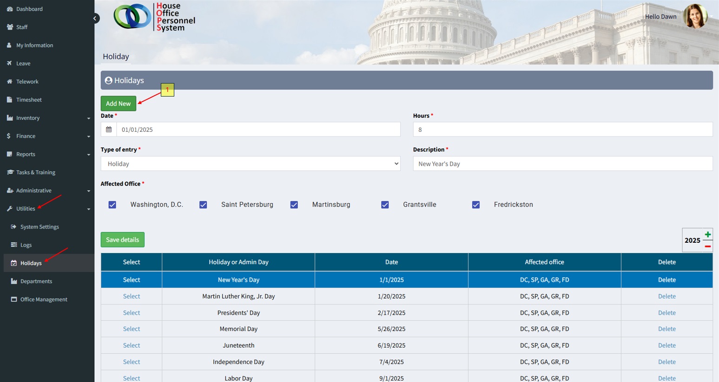This screenshot has width=719, height=382.
Task: Go to Office Management page
Action: click(x=44, y=299)
